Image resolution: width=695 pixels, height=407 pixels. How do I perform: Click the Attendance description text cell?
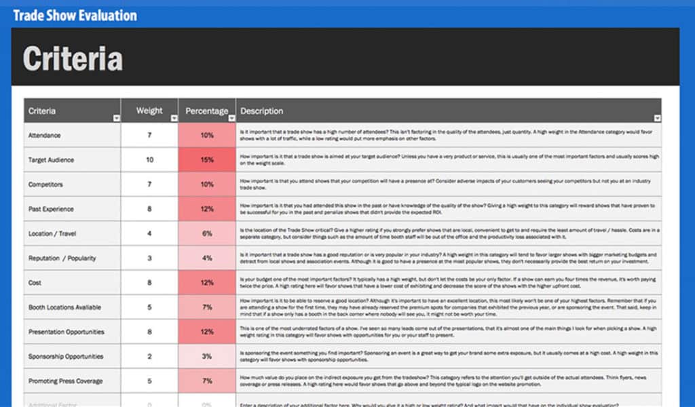point(448,135)
